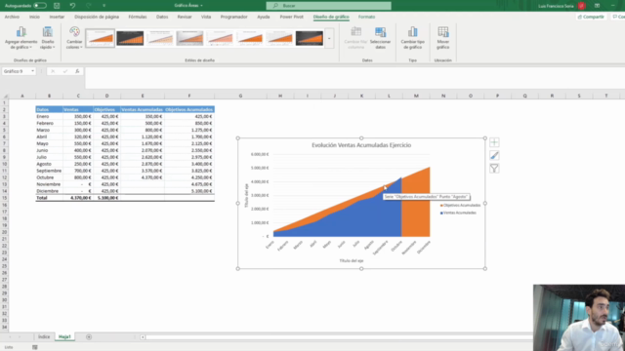625x351 pixels.
Task: Click the macro record status bar icon
Action: pos(35,347)
